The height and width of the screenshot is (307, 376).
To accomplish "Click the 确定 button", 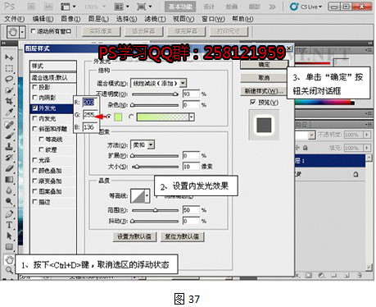I will [x=264, y=65].
